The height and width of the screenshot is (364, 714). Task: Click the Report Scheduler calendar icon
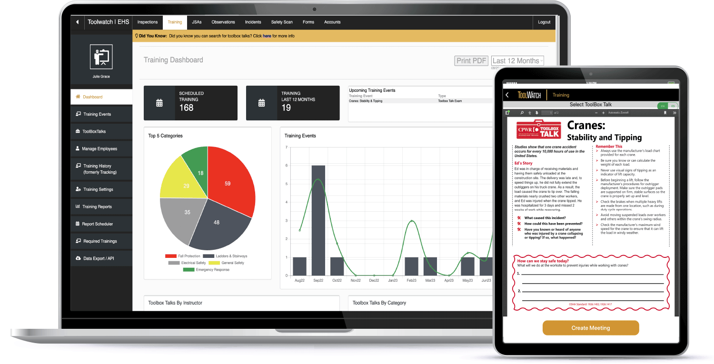[78, 224]
